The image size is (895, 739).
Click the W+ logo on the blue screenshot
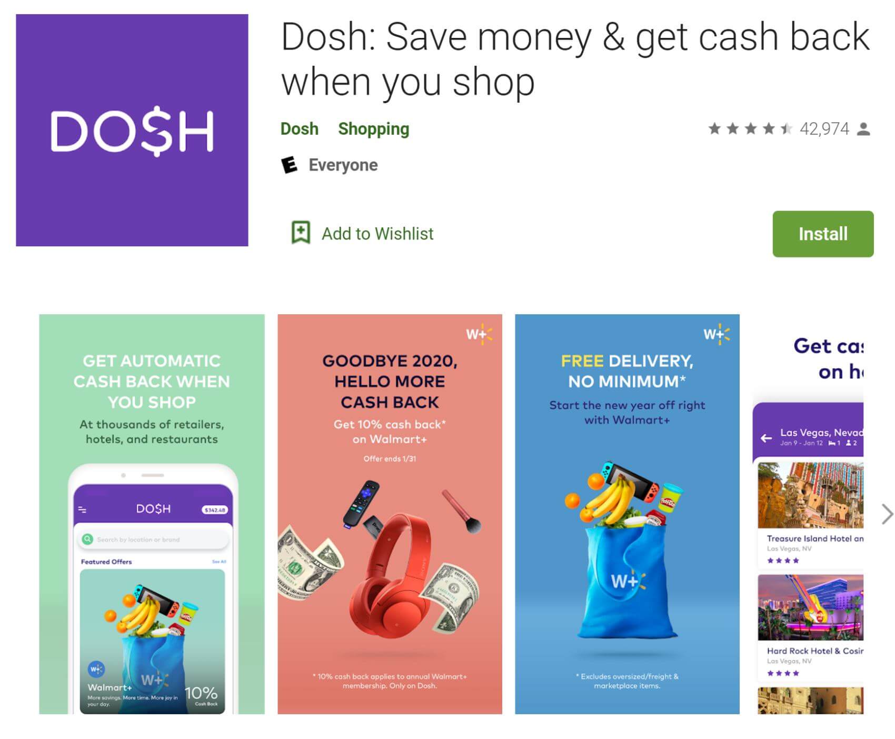717,334
